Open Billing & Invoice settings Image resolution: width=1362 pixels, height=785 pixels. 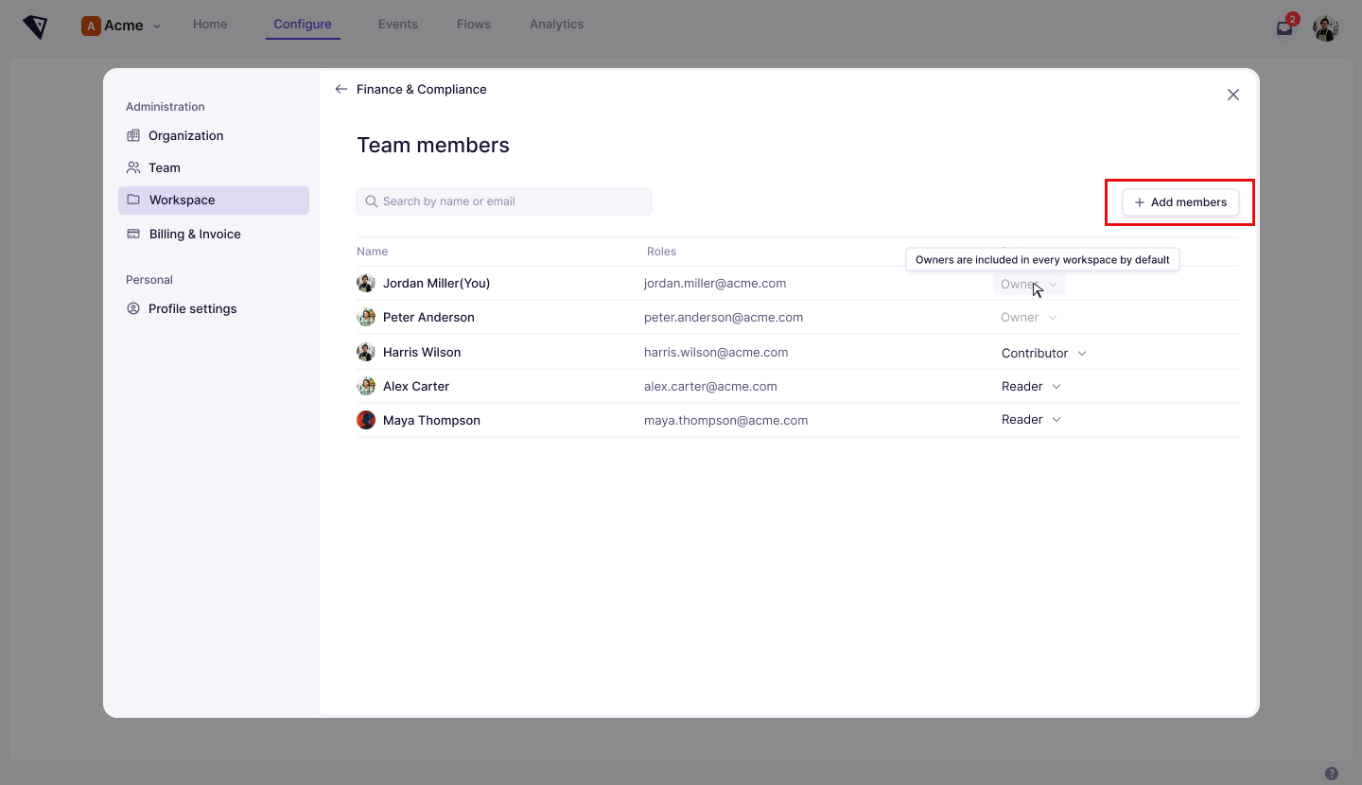(x=214, y=234)
